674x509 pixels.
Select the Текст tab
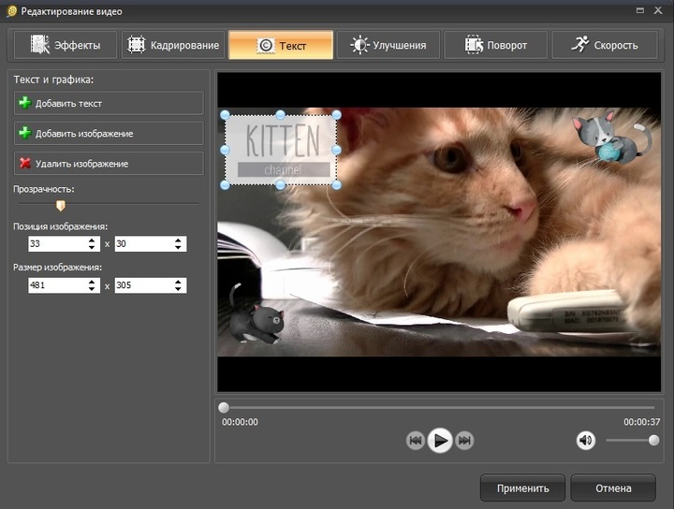281,45
